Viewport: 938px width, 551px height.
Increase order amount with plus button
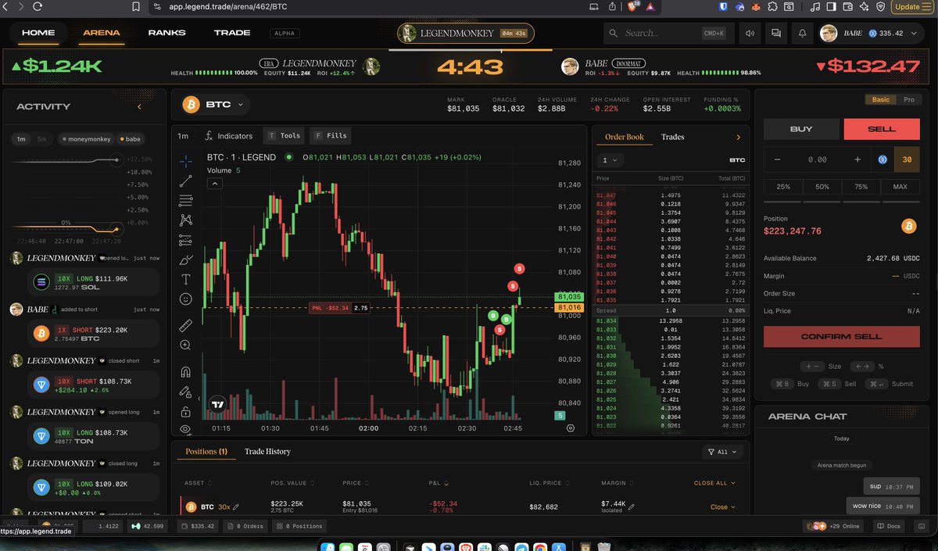click(857, 159)
